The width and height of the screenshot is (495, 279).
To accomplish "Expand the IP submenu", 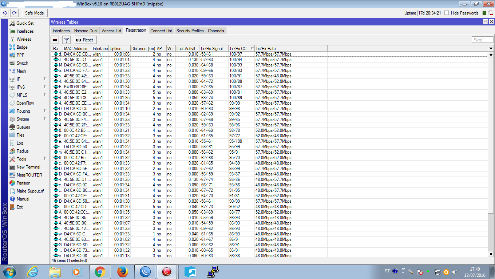I will point(45,79).
